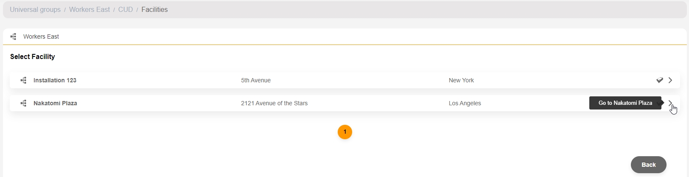Screen dimensions: 689x177
Task: Click the New York city cell
Action: [461, 80]
